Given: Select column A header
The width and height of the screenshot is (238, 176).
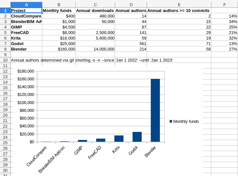Looking at the screenshot, I should pyautogui.click(x=26, y=5).
